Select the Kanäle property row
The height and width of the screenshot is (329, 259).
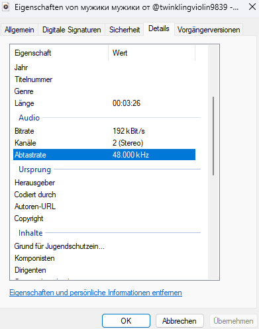104,143
